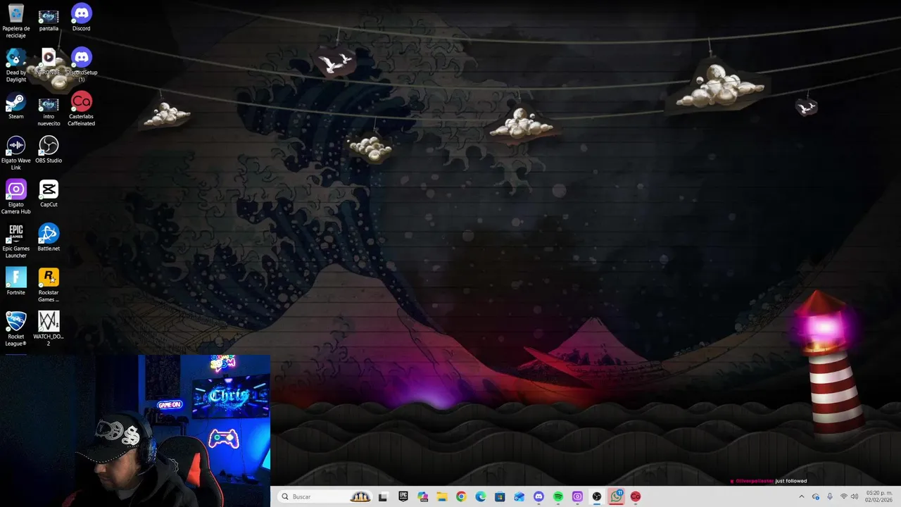Viewport: 901px width, 507px height.
Task: Select the DiscordSetup (1) installer icon
Action: 82,65
